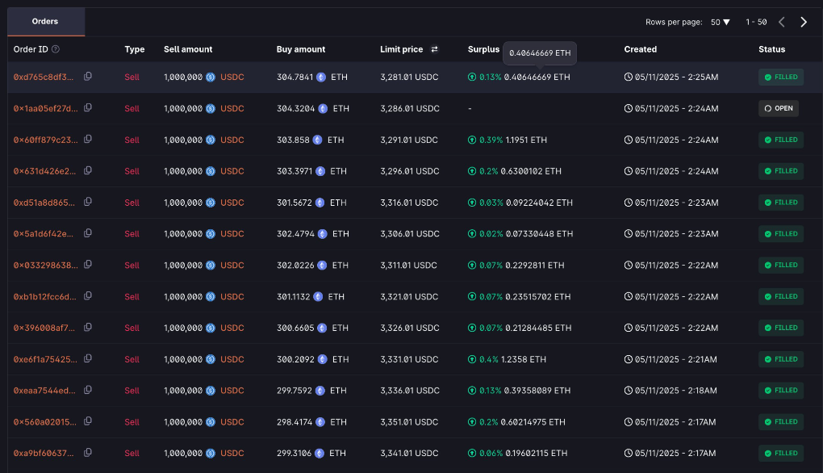The width and height of the screenshot is (823, 473).
Task: Select the Sell label in the second row
Action: [x=132, y=108]
